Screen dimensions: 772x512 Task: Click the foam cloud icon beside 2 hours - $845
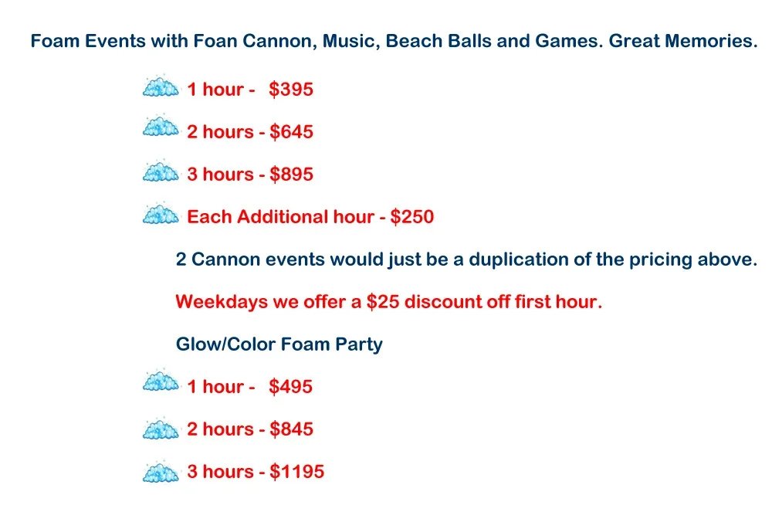161,427
